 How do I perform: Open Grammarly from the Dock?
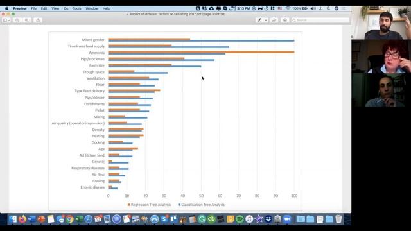[202, 219]
